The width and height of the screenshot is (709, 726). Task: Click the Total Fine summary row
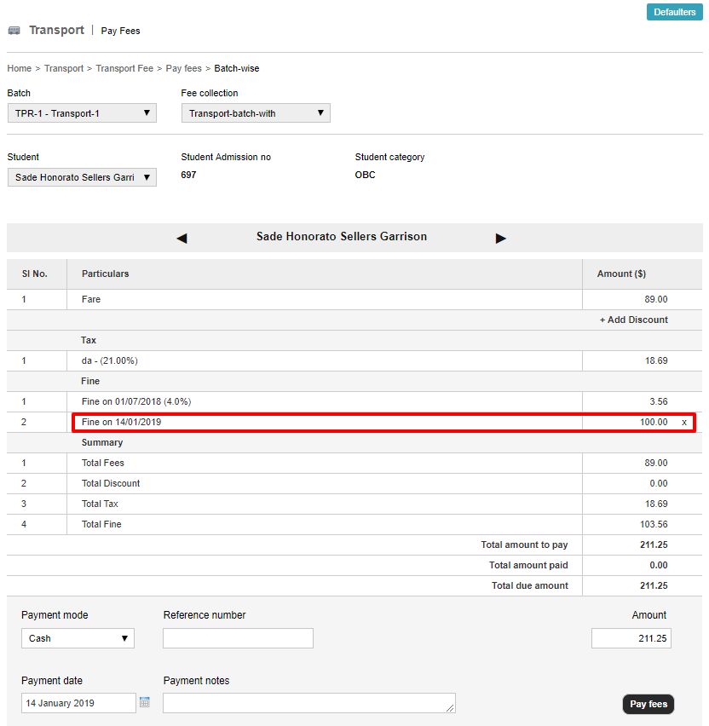coord(354,524)
